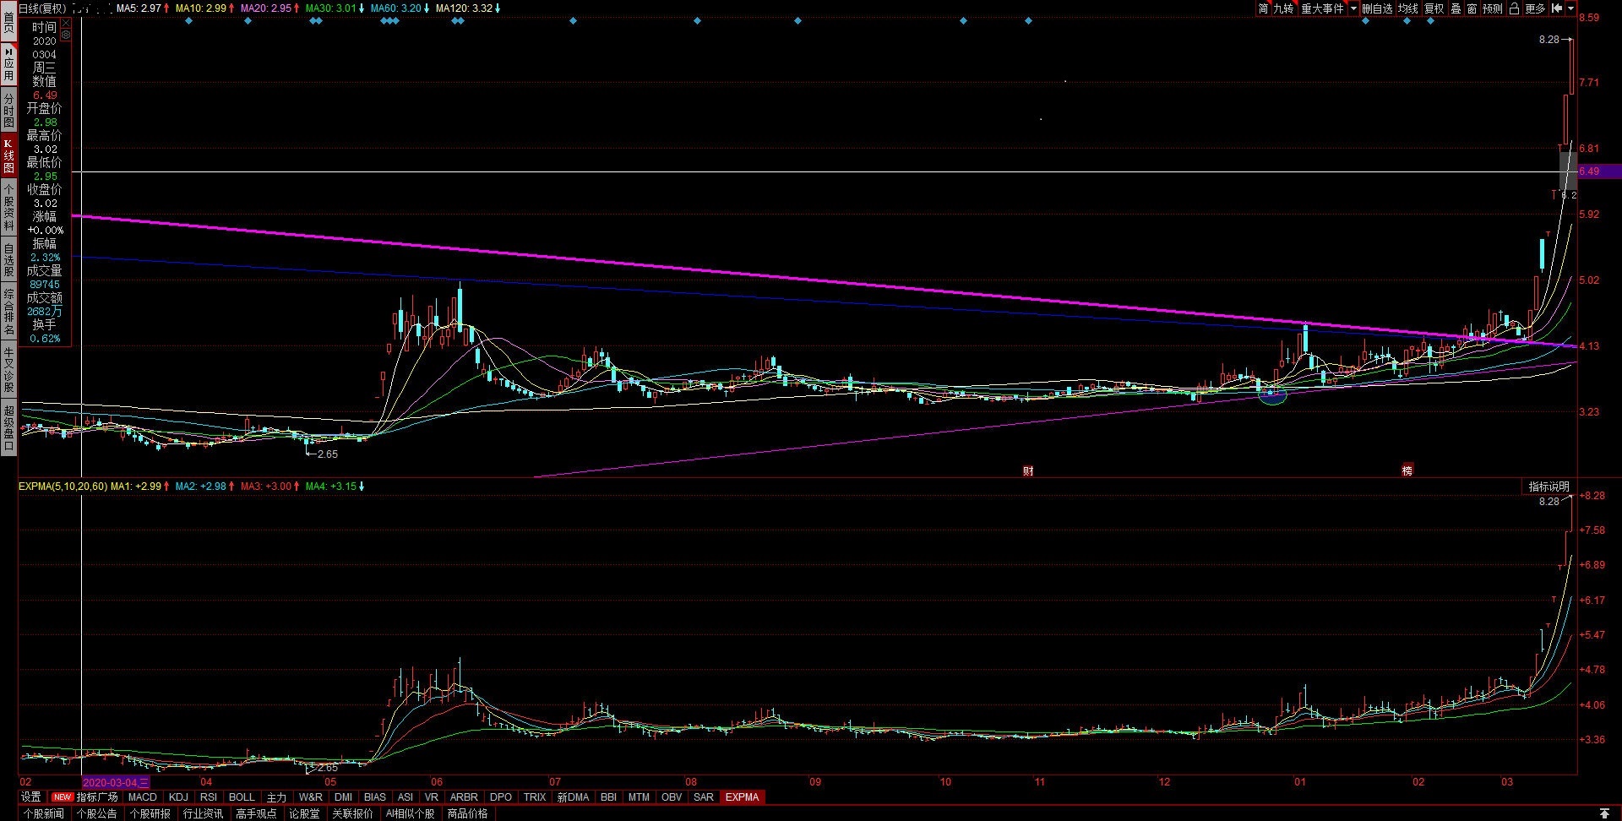Open 个股公告 stock announcements
This screenshot has width=1622, height=821.
[x=97, y=813]
